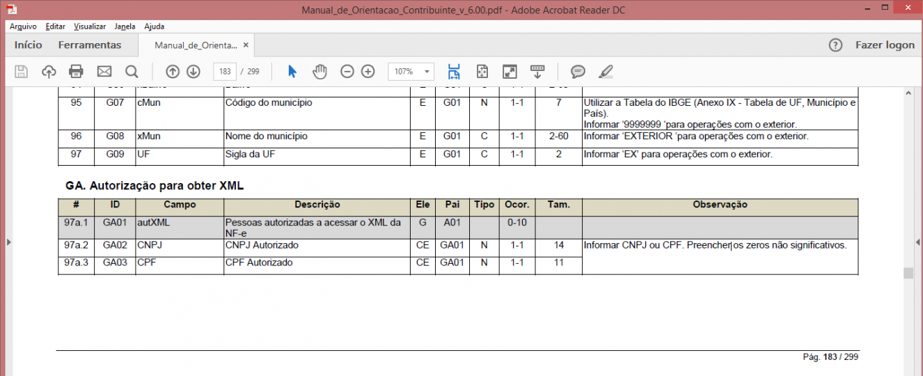Open the Janela menu
Image resolution: width=923 pixels, height=376 pixels.
125,26
